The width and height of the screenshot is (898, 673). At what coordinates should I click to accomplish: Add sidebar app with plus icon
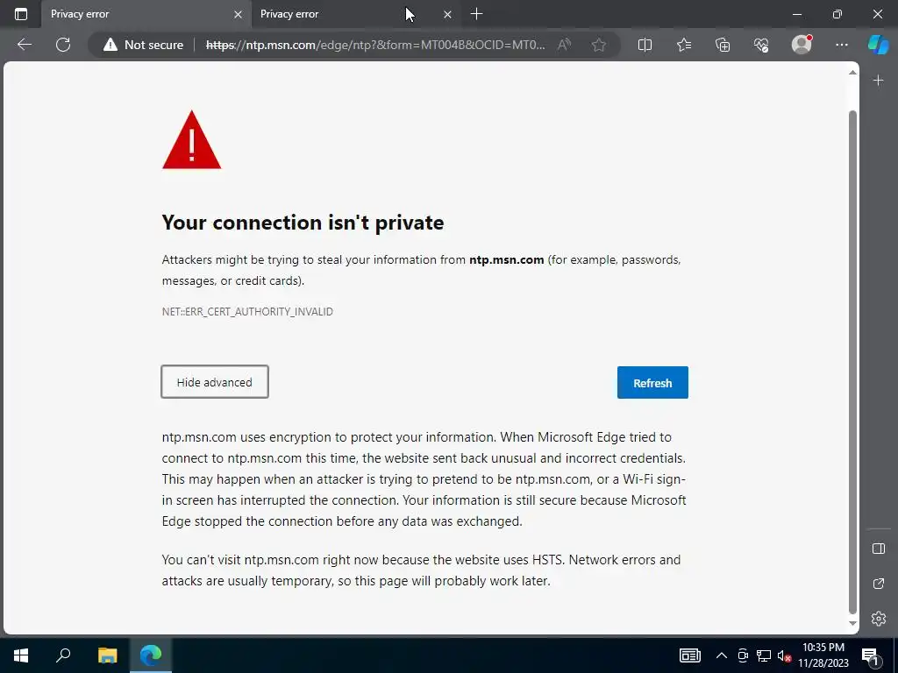tap(879, 80)
